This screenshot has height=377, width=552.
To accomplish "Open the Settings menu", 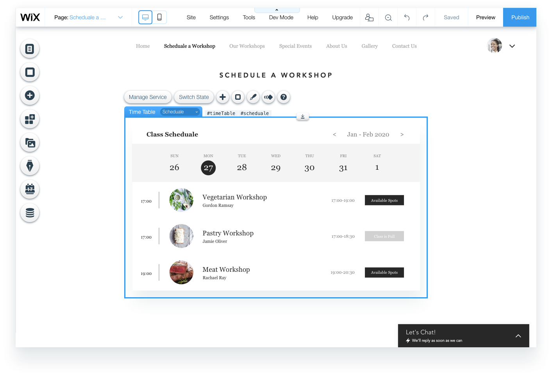I will 219,17.
